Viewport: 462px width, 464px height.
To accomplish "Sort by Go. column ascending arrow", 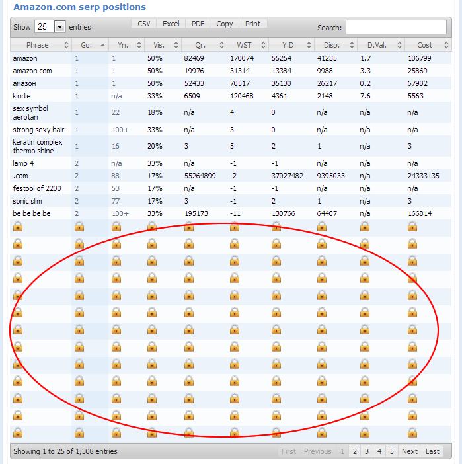I will (x=102, y=45).
